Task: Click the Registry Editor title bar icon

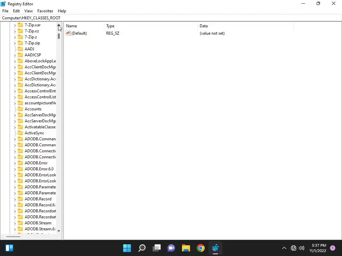Action: tap(3, 4)
